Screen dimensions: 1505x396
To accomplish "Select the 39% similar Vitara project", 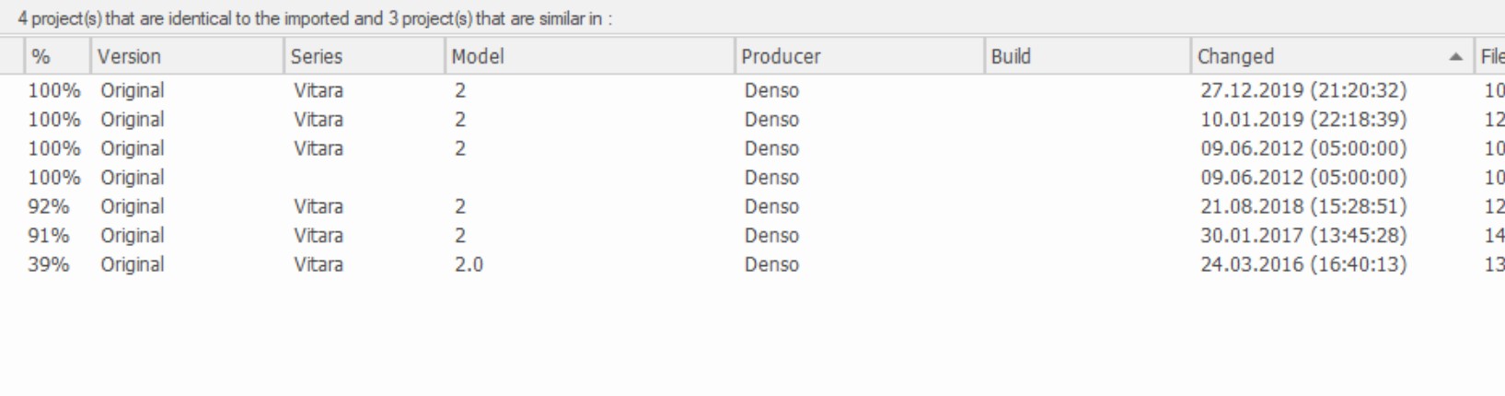I will [318, 265].
